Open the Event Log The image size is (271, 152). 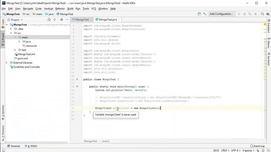257,146
